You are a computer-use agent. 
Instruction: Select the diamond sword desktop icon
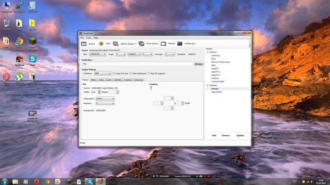click(x=20, y=5)
